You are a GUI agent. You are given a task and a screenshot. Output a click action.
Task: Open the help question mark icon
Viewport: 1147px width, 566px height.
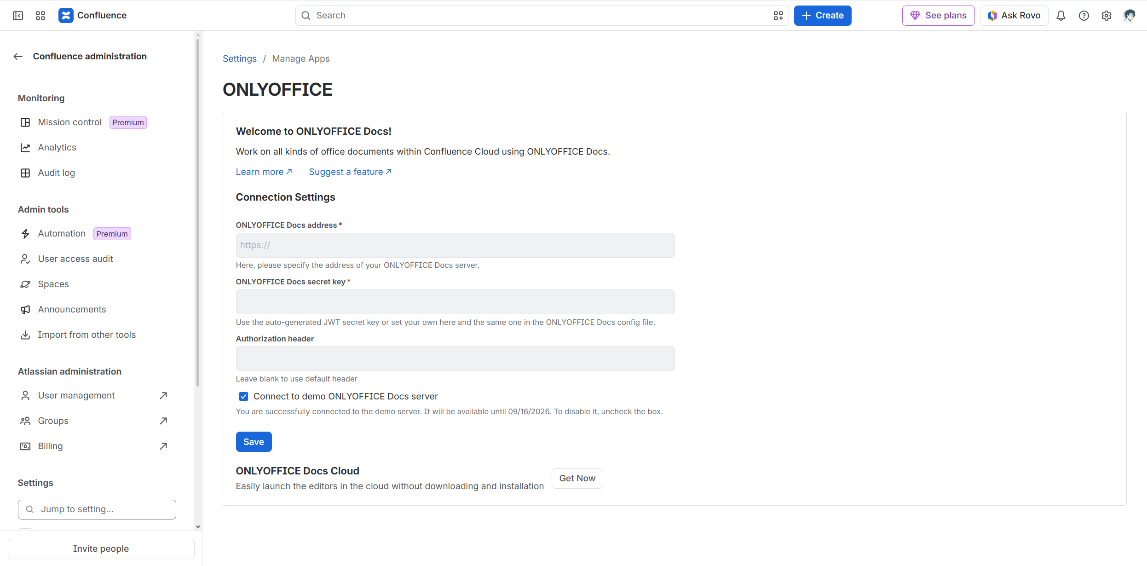click(x=1084, y=16)
